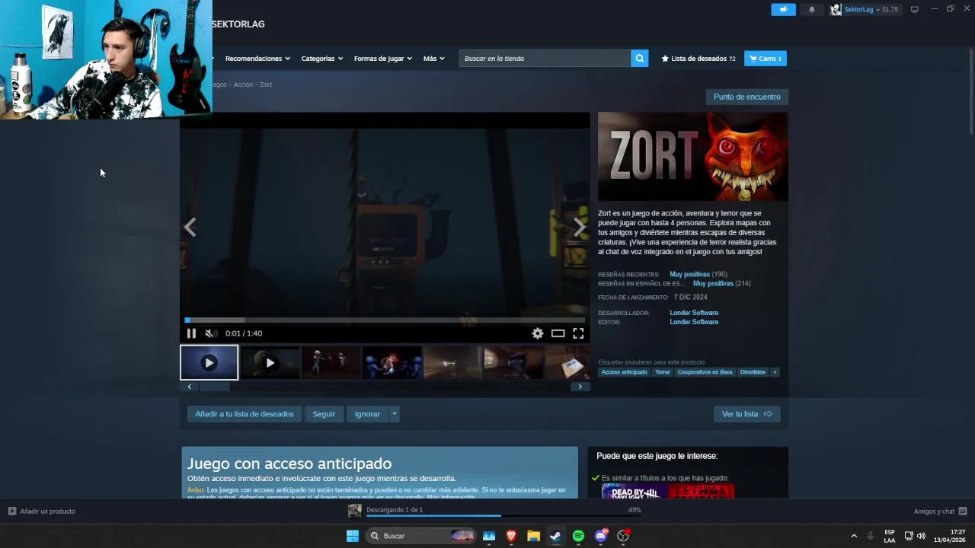Image resolution: width=975 pixels, height=548 pixels.
Task: Open Londer Software developer link
Action: [x=694, y=313]
